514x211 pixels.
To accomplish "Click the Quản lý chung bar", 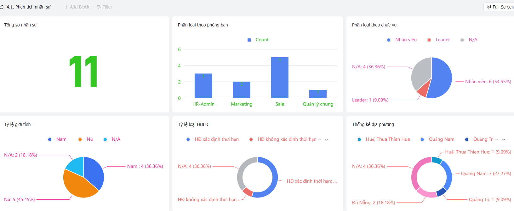I will click(318, 94).
